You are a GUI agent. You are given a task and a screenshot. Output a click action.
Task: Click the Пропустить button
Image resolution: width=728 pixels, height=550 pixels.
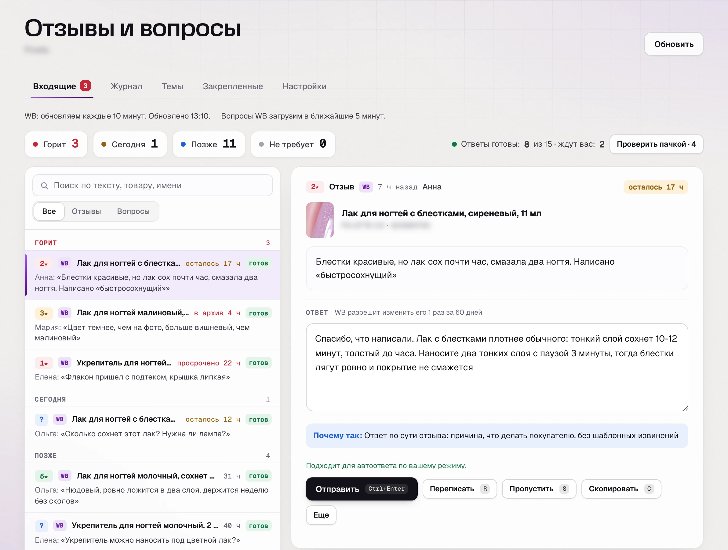(x=539, y=489)
